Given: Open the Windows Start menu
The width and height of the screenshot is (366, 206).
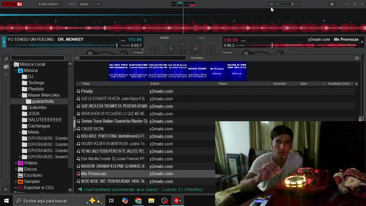Looking at the screenshot, I should click(x=6, y=201).
